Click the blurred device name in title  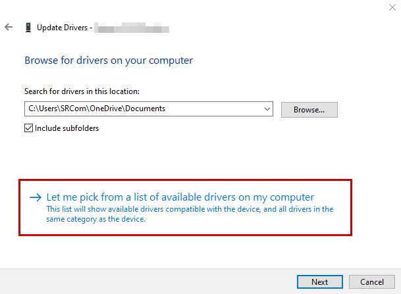click(x=132, y=28)
